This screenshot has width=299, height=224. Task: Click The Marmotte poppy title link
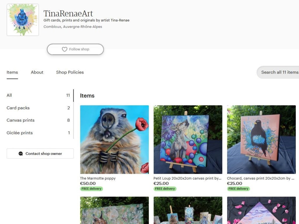pos(98,178)
